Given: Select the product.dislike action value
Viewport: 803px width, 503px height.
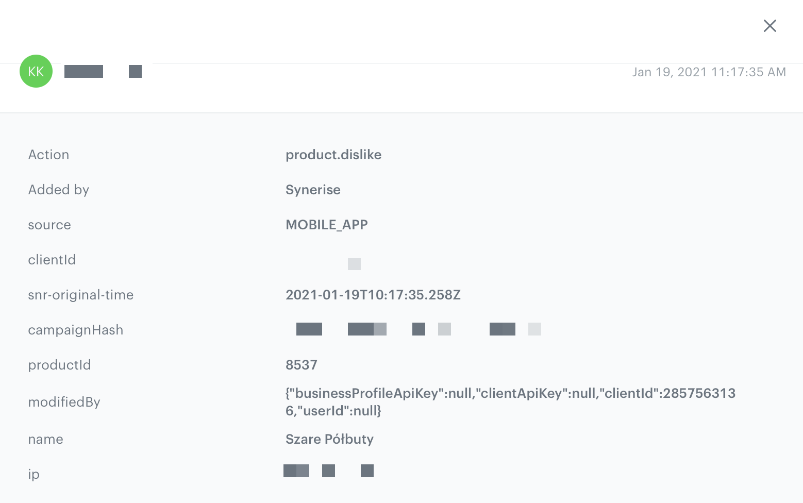Looking at the screenshot, I should 333,155.
